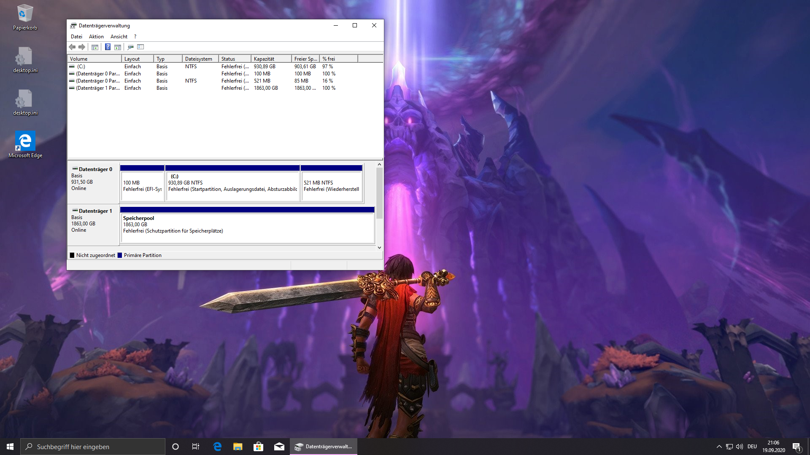Click show/hide action pane toolbar icon
The width and height of the screenshot is (810, 455).
118,47
